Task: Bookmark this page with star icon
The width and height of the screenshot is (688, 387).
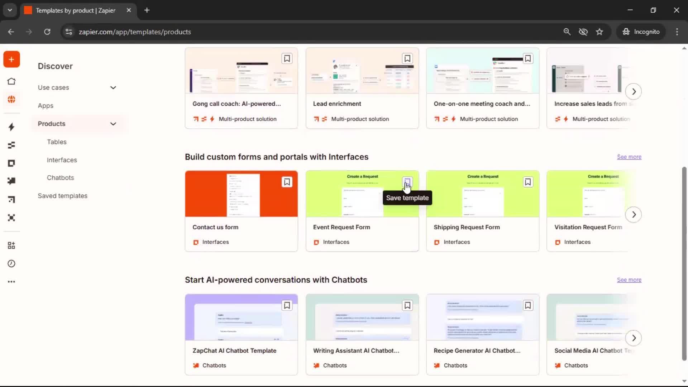Action: pyautogui.click(x=599, y=32)
